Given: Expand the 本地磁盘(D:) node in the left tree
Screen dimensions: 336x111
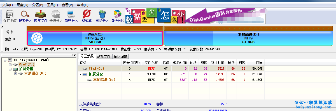Looking at the screenshot, I should tap(16, 74).
